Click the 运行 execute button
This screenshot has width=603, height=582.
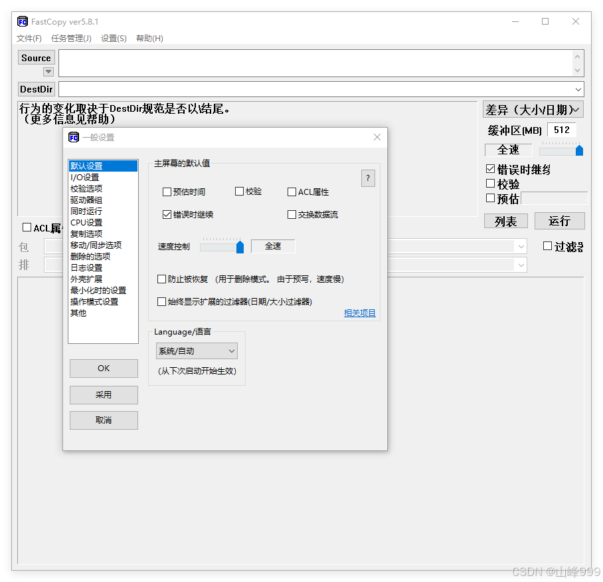point(560,221)
